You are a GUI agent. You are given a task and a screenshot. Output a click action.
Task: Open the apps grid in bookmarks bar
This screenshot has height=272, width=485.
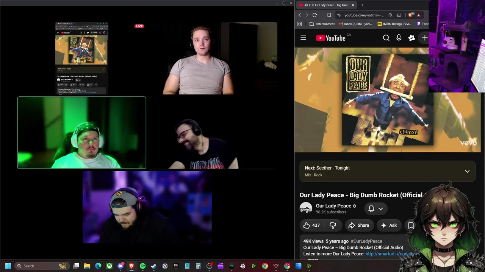click(299, 24)
